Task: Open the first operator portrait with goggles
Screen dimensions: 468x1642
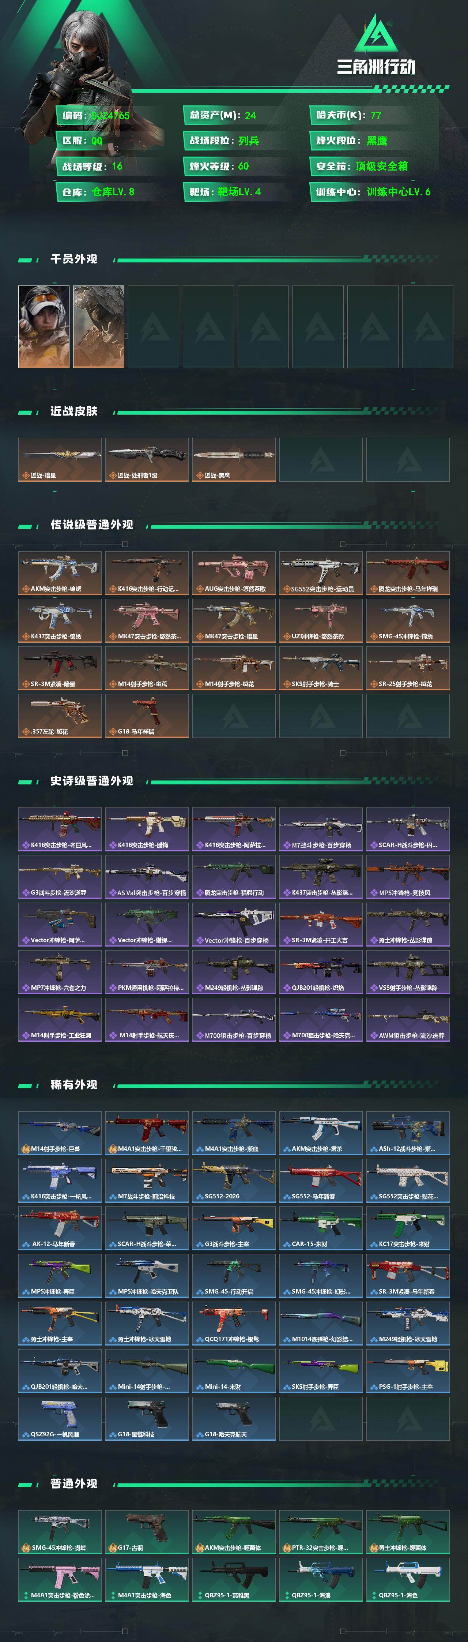Action: [44, 327]
